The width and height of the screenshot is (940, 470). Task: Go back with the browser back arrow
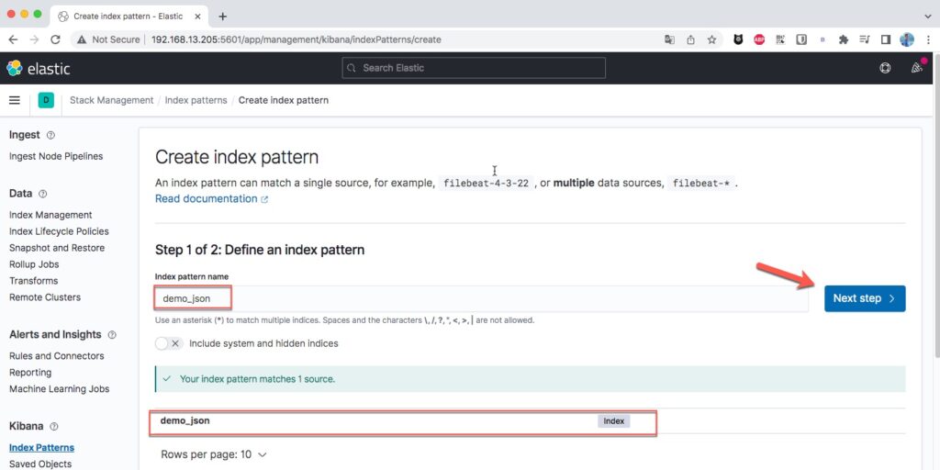tap(13, 39)
